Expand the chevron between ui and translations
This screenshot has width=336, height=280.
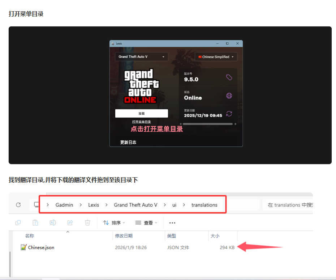pyautogui.click(x=184, y=205)
